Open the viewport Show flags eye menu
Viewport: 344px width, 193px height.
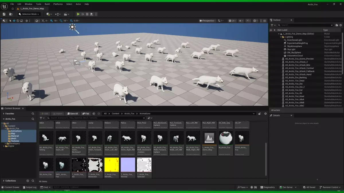coord(241,21)
